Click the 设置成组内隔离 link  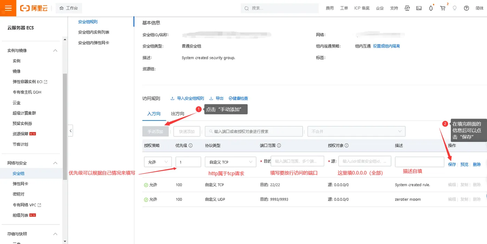point(386,46)
